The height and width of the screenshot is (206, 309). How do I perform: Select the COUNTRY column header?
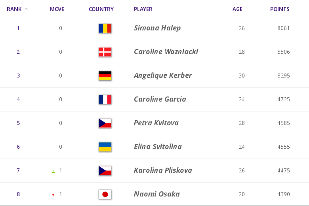click(101, 9)
